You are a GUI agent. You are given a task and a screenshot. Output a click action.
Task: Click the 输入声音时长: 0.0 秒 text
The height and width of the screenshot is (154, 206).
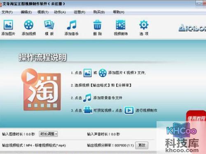pyautogui.click(x=103, y=134)
